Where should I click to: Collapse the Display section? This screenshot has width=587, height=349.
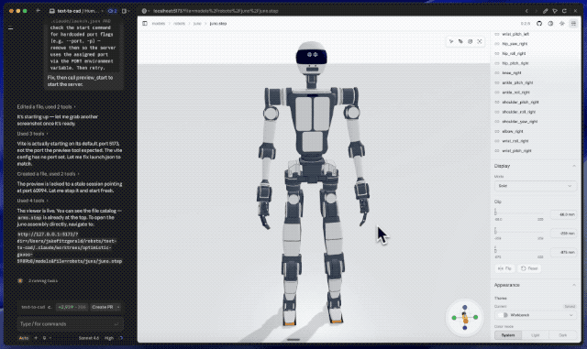tap(574, 166)
